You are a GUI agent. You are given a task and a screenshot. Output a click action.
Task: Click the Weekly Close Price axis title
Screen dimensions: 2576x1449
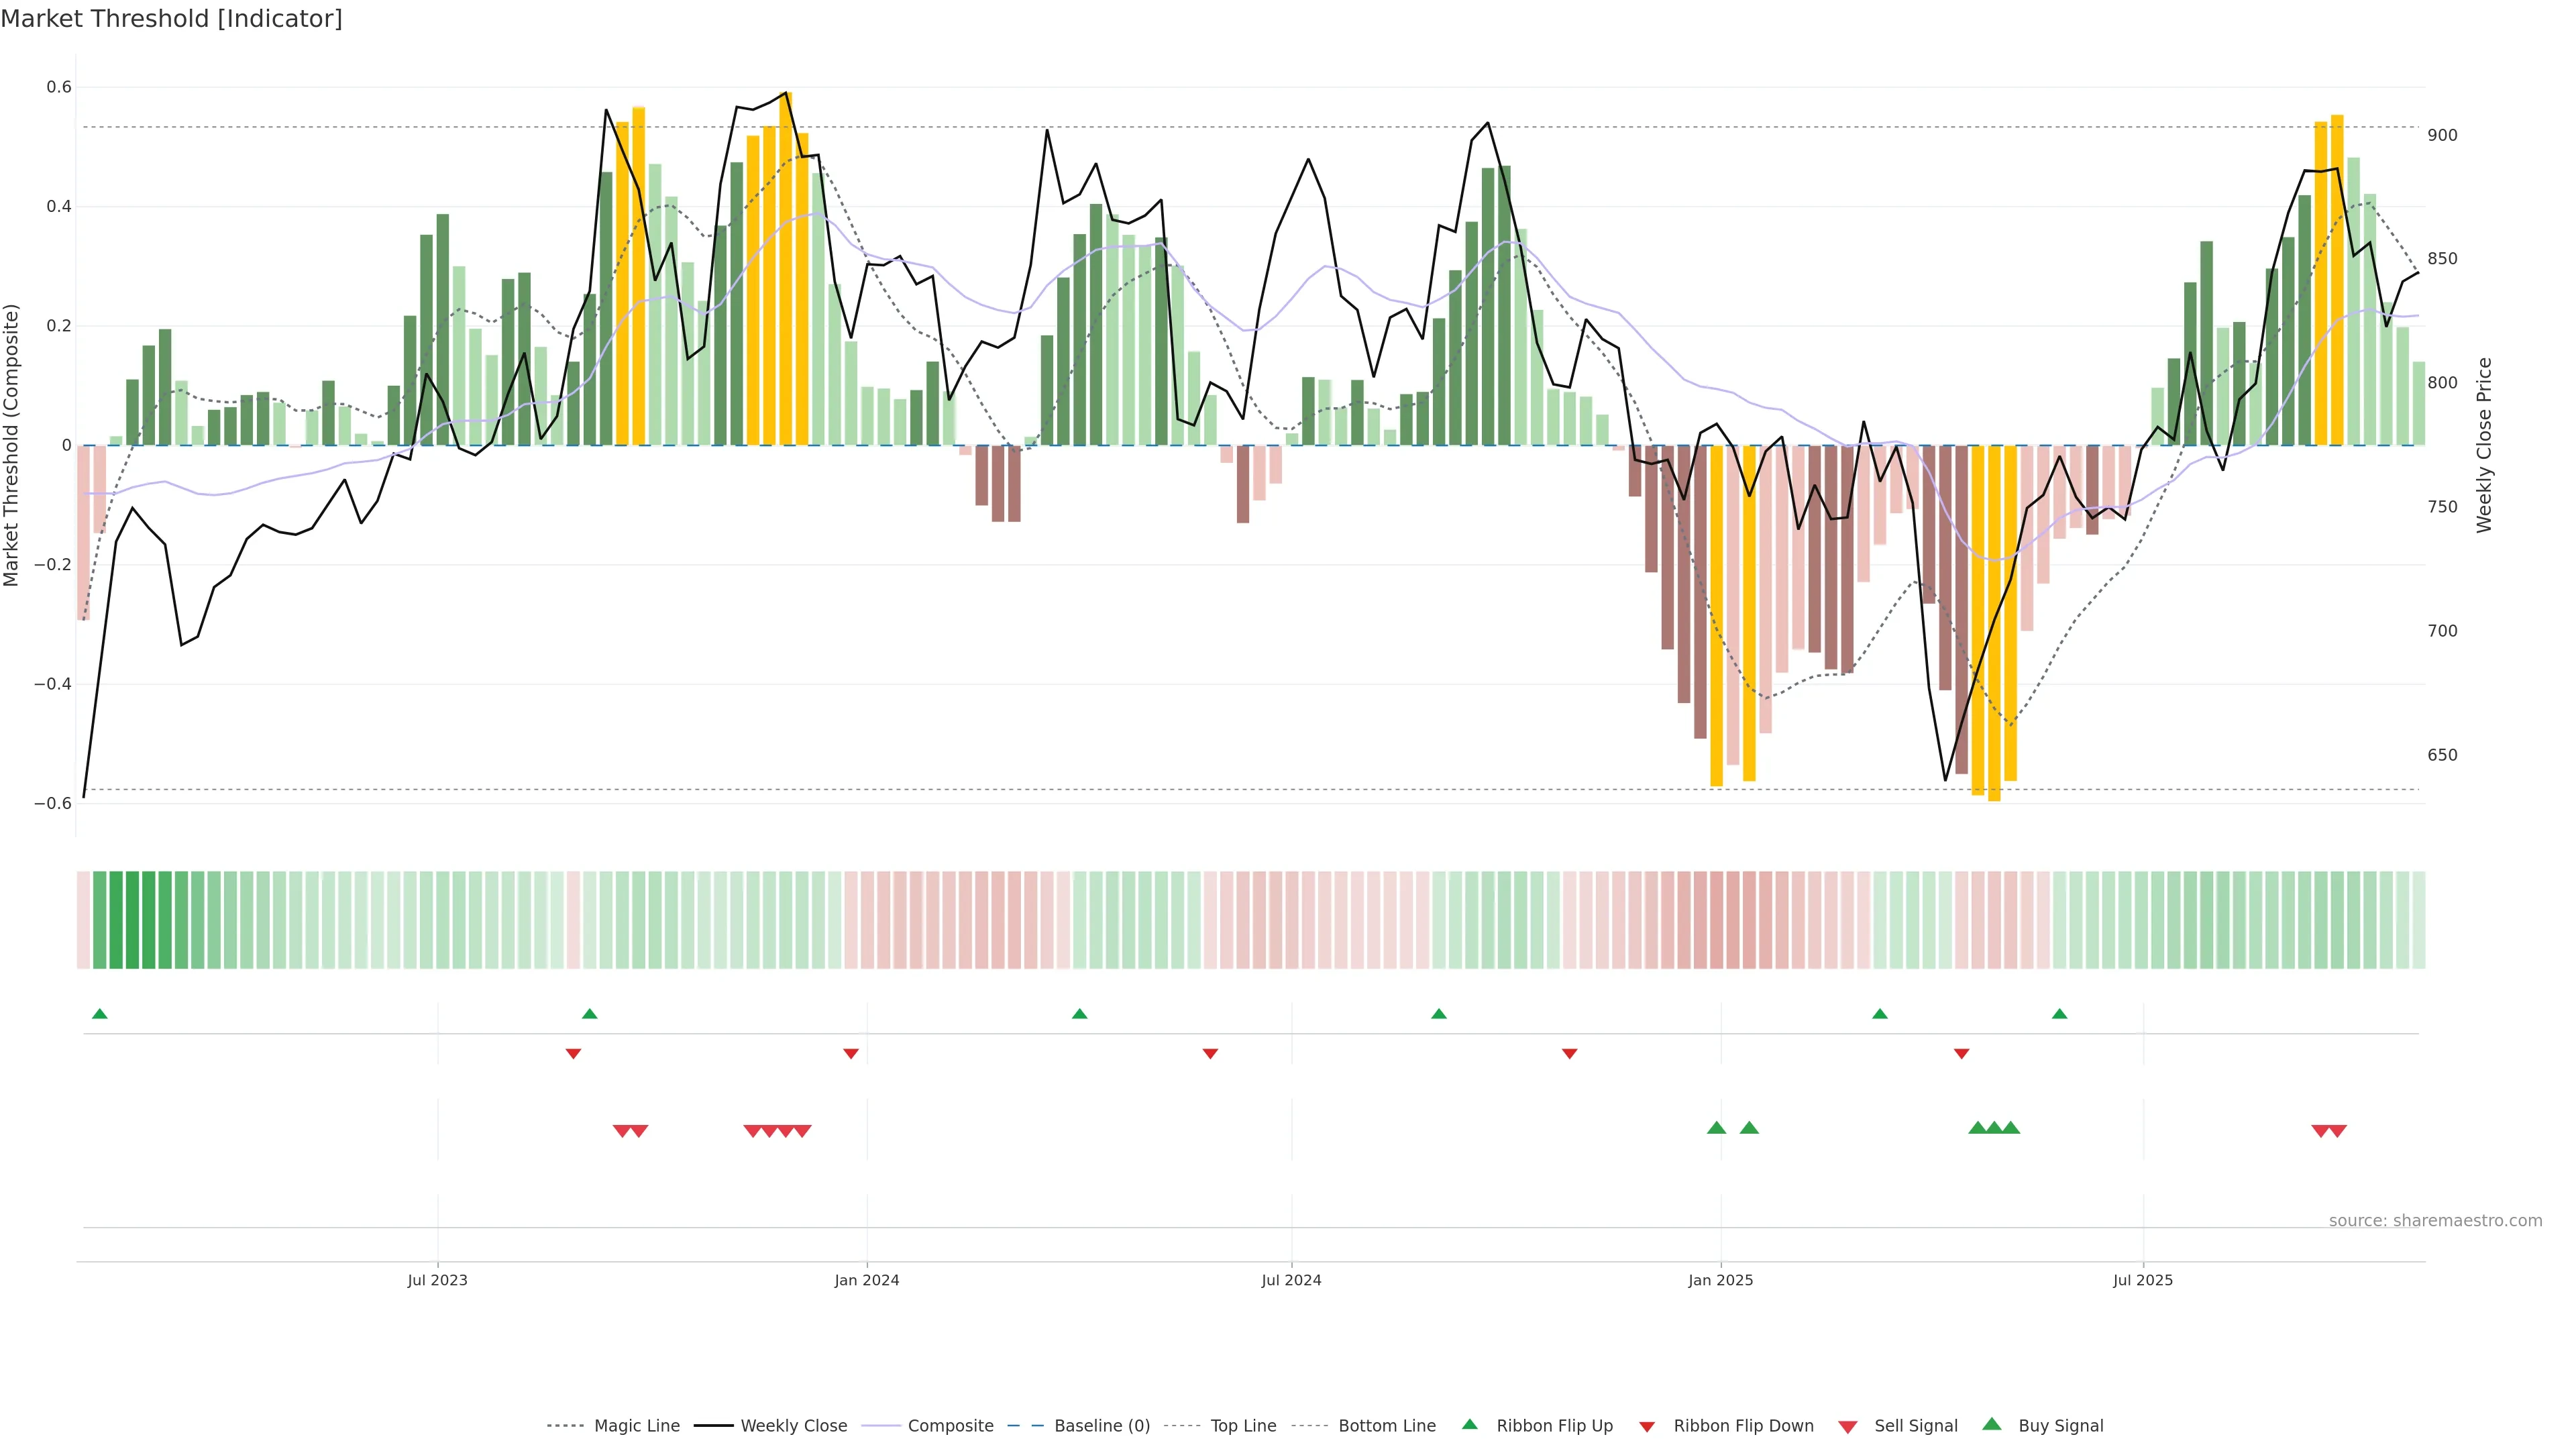[2484, 445]
